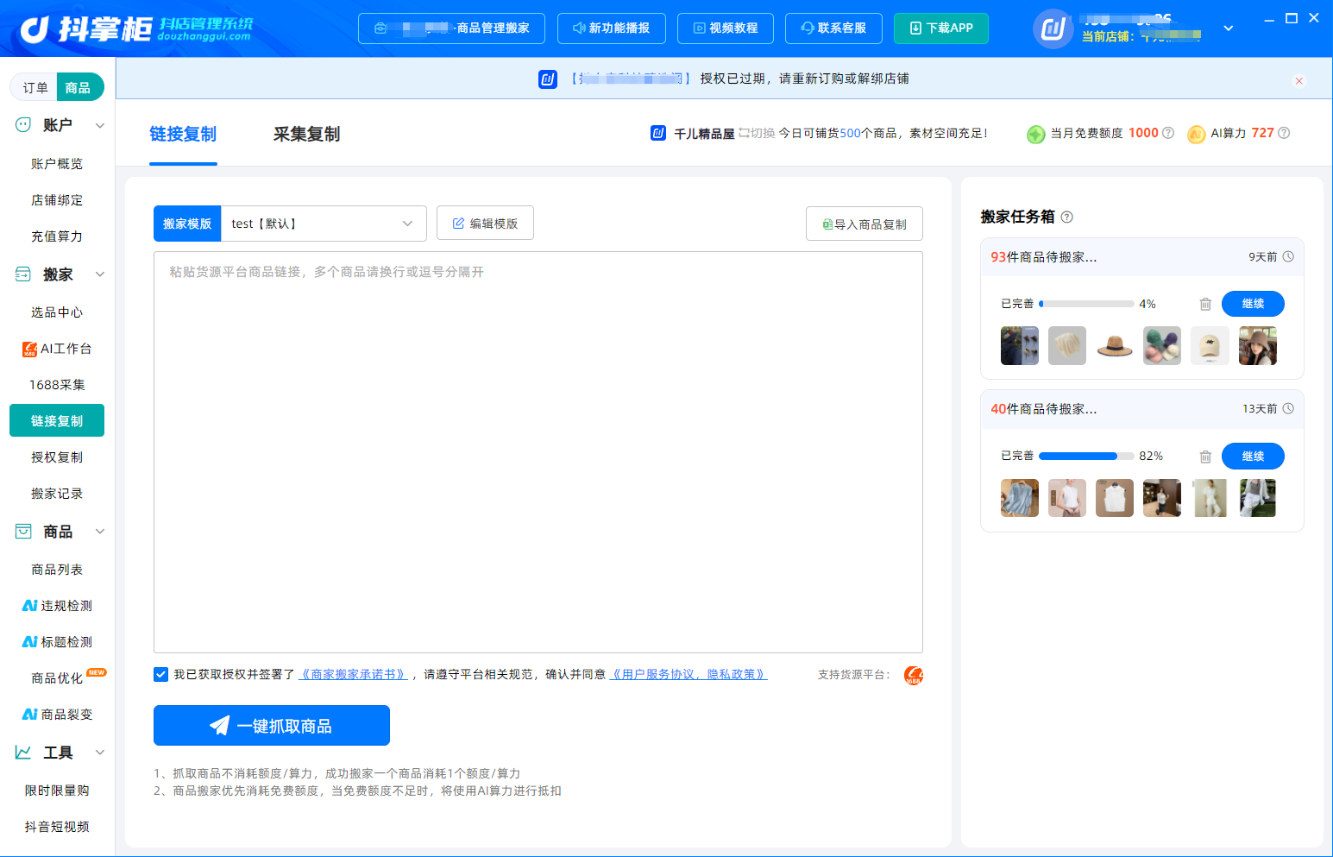Screen dimensions: 1333x857
Task: Click the AI工作台 sidebar entry
Action: click(x=57, y=349)
